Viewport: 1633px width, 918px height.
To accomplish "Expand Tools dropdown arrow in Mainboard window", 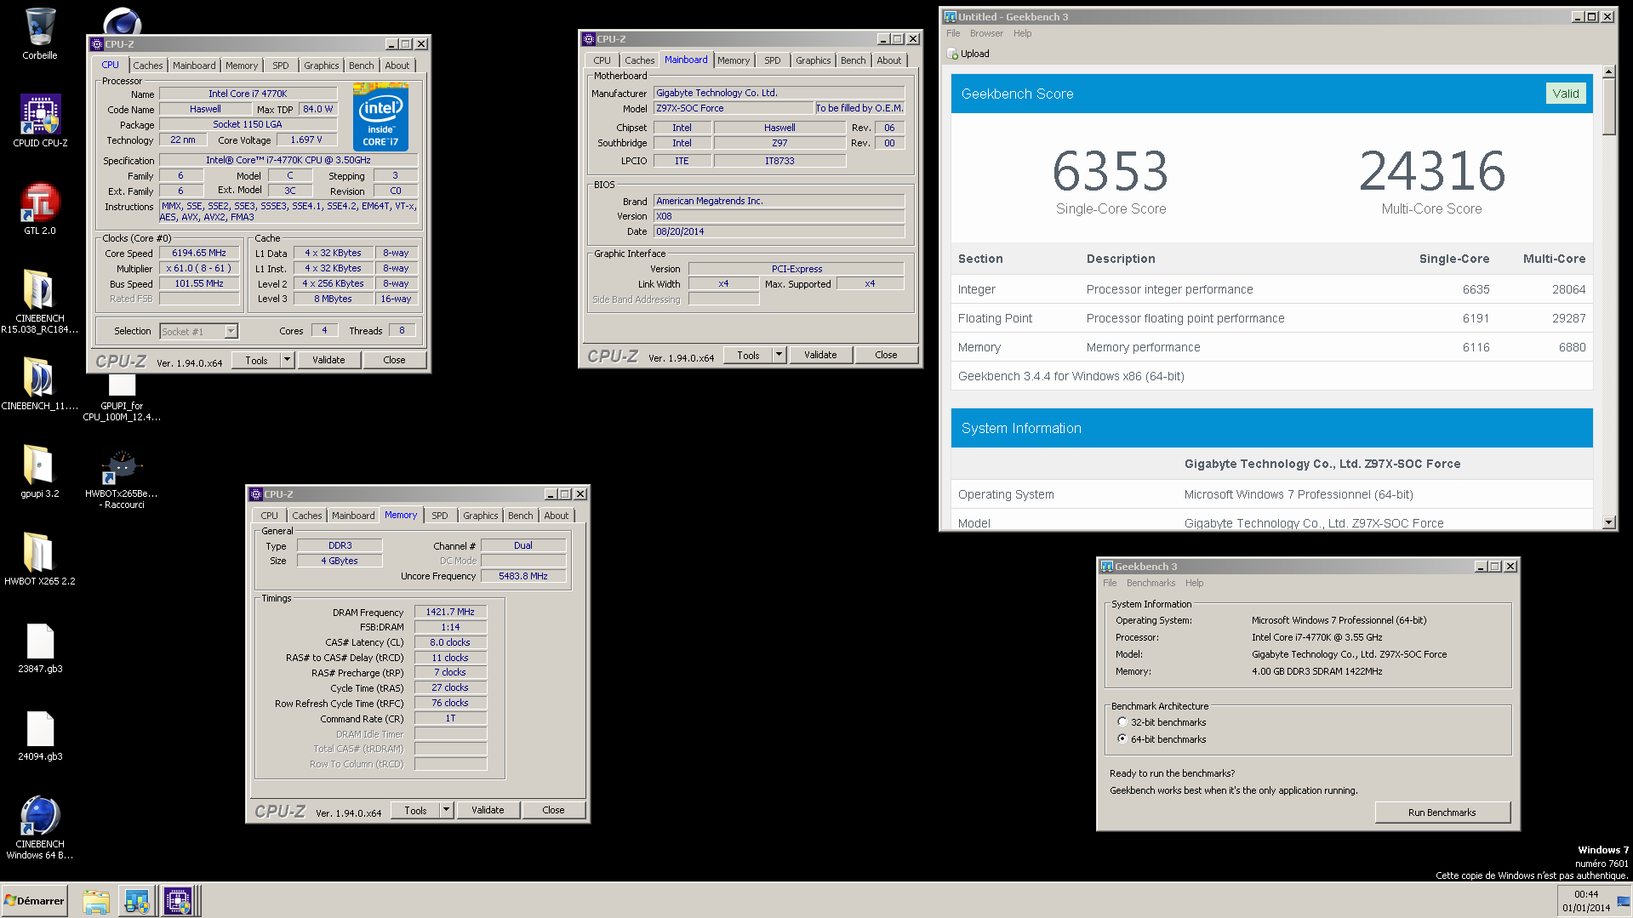I will (x=779, y=355).
